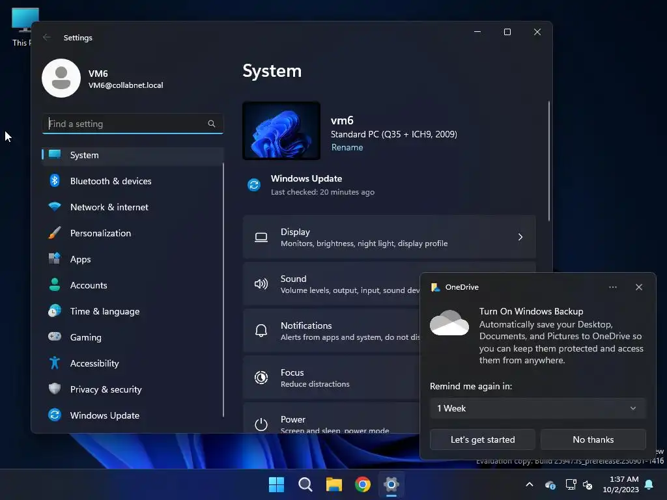
Task: Open Windows Update status in the System page
Action: pyautogui.click(x=311, y=185)
